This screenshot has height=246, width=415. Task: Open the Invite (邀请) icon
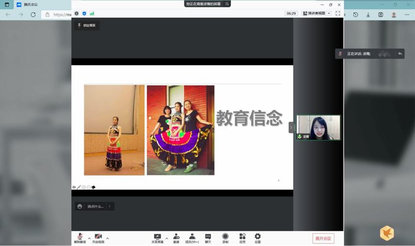click(176, 238)
